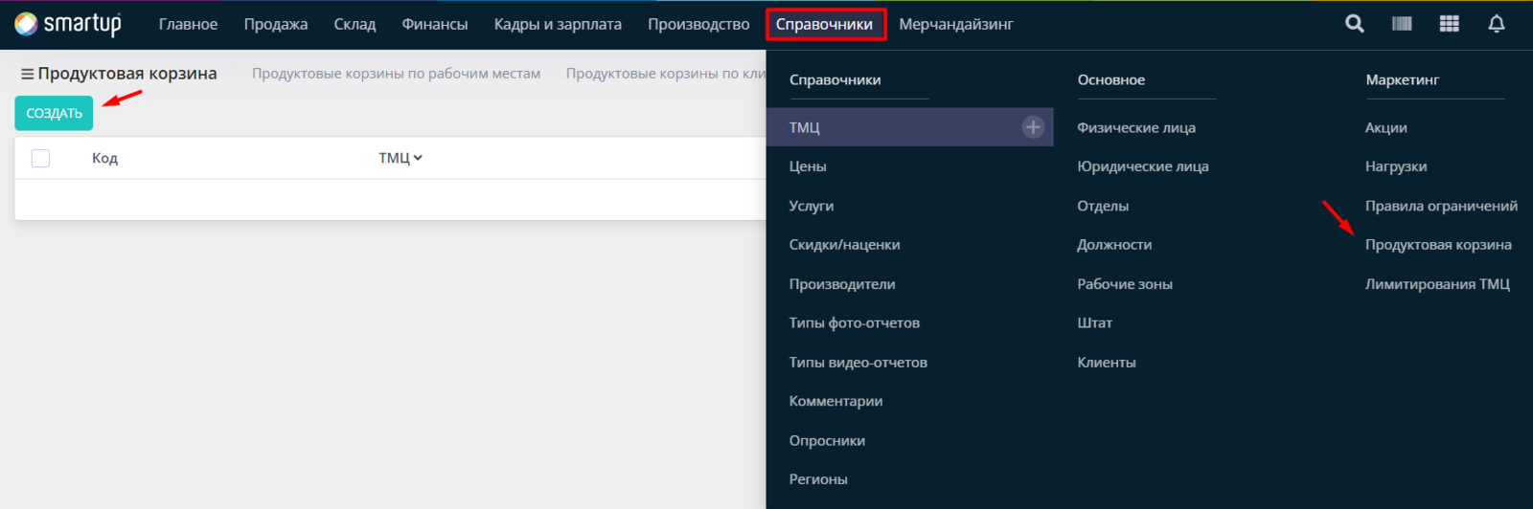Click the plus icon next to ТМЦ
Viewport: 1533px width, 509px height.
[x=1033, y=126]
